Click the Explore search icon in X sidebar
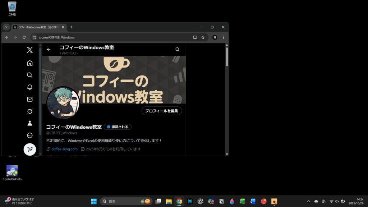 [x=30, y=75]
